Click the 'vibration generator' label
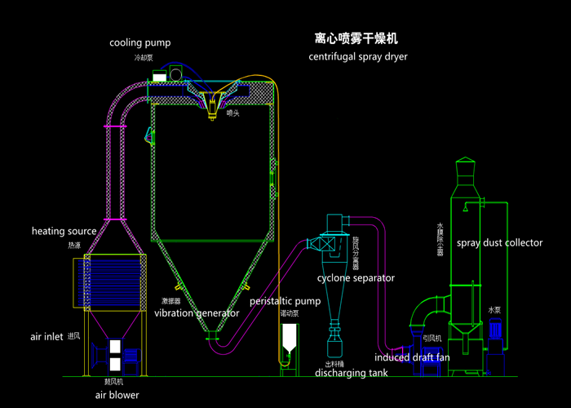Viewport: 571px width, 408px height. click(197, 313)
